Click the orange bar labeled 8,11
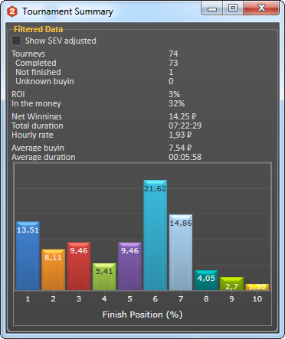This screenshot has height=339, width=285. [53, 269]
